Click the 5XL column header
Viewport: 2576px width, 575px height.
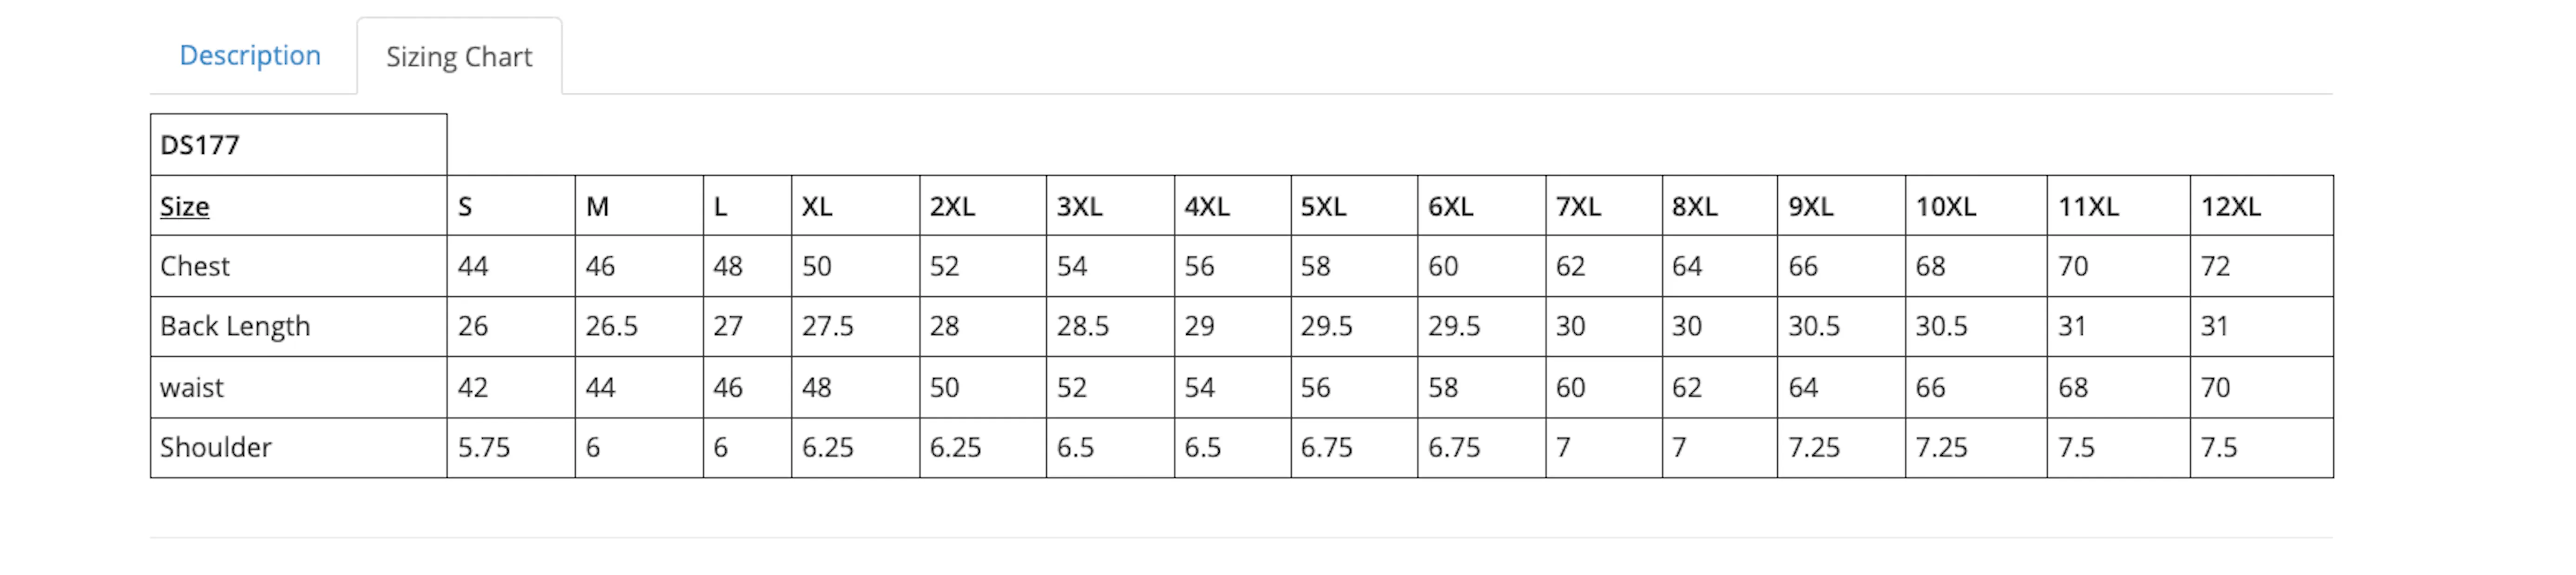point(1323,207)
